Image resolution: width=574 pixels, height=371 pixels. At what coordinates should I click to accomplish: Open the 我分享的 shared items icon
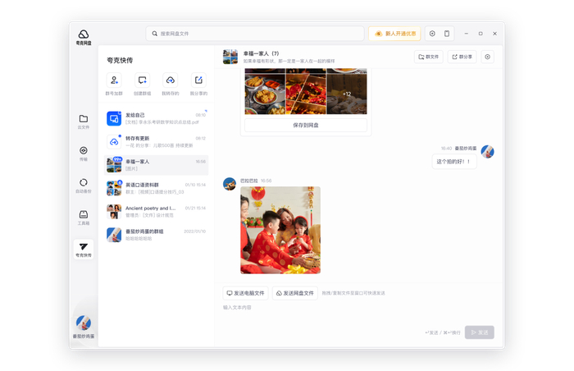coord(198,80)
